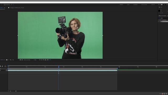Click the graph editor timeline icon
Viewport: 168px width, 95px height.
(5, 66)
